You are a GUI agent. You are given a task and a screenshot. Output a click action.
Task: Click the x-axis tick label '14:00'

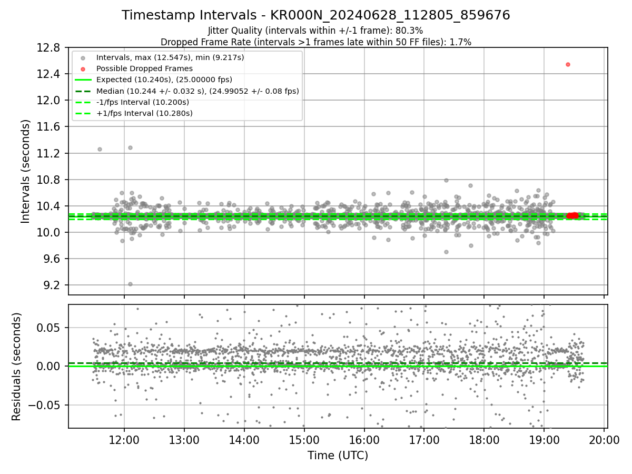(x=244, y=440)
